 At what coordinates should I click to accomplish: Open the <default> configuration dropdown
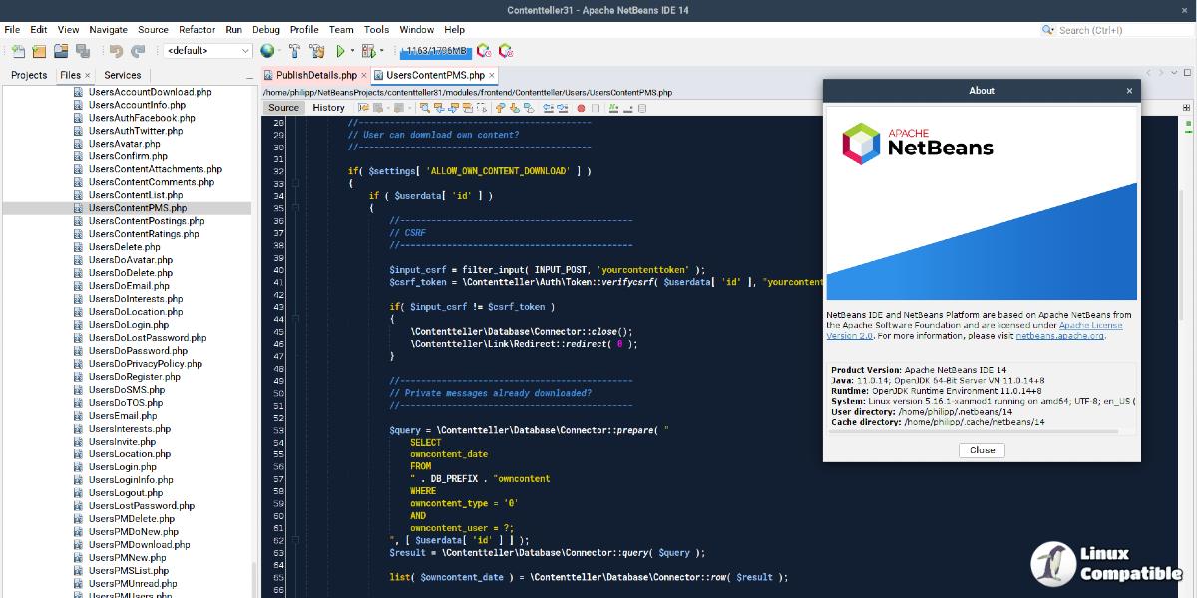coord(207,51)
